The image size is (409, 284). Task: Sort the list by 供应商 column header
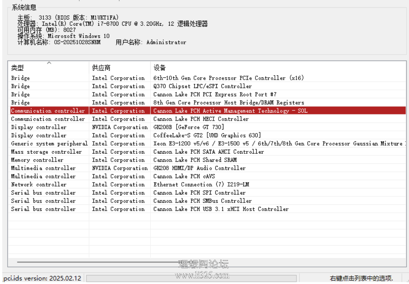[x=101, y=68]
